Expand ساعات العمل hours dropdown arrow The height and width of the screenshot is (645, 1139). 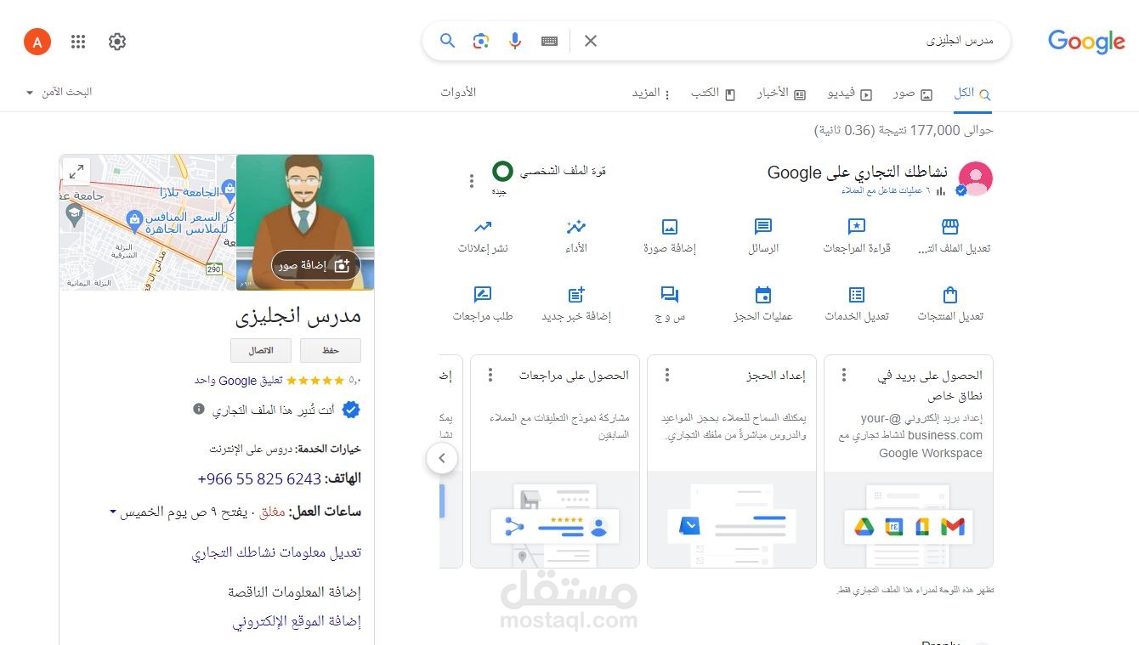coord(112,512)
